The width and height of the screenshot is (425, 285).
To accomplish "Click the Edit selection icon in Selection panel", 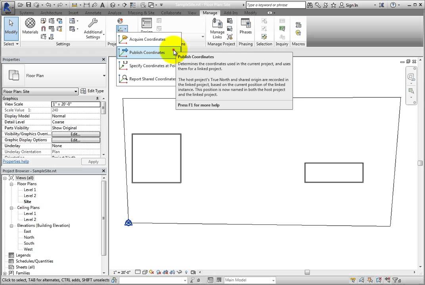I will (264, 36).
